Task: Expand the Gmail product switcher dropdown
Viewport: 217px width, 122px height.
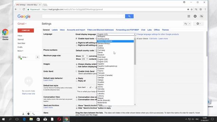Action: click(x=22, y=24)
